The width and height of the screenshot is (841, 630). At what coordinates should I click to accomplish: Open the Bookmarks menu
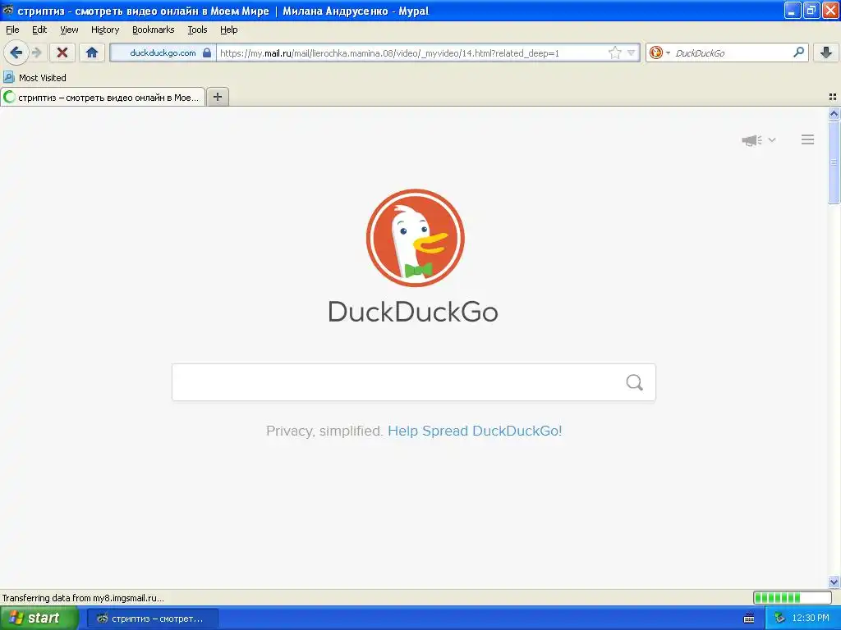coord(154,30)
